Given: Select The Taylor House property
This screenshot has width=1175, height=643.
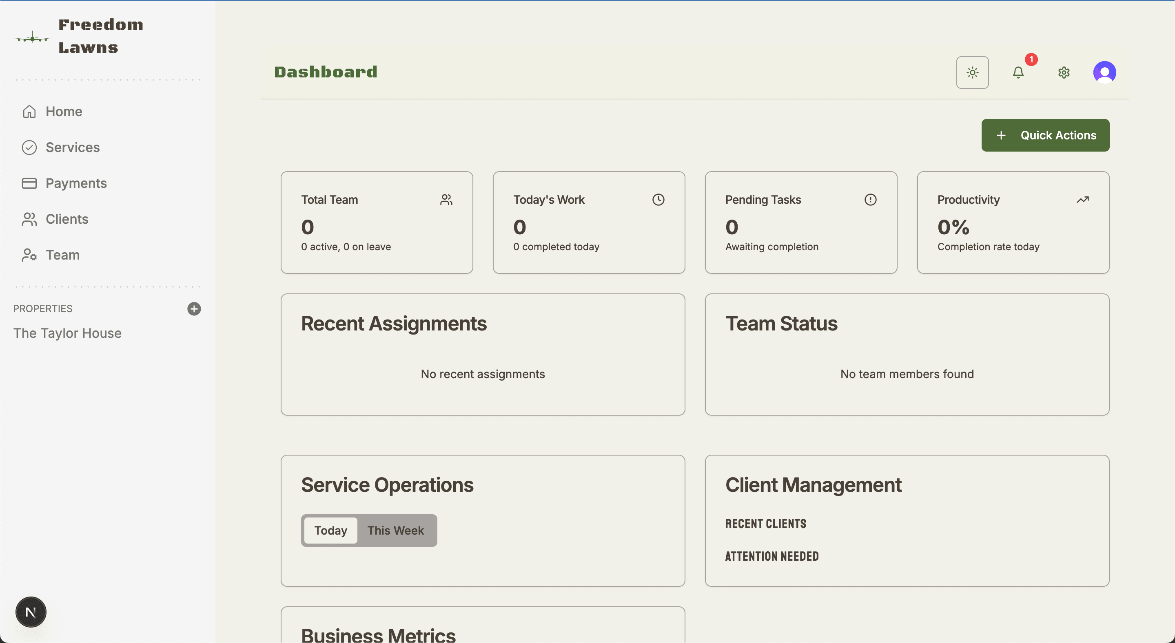Looking at the screenshot, I should tap(67, 333).
